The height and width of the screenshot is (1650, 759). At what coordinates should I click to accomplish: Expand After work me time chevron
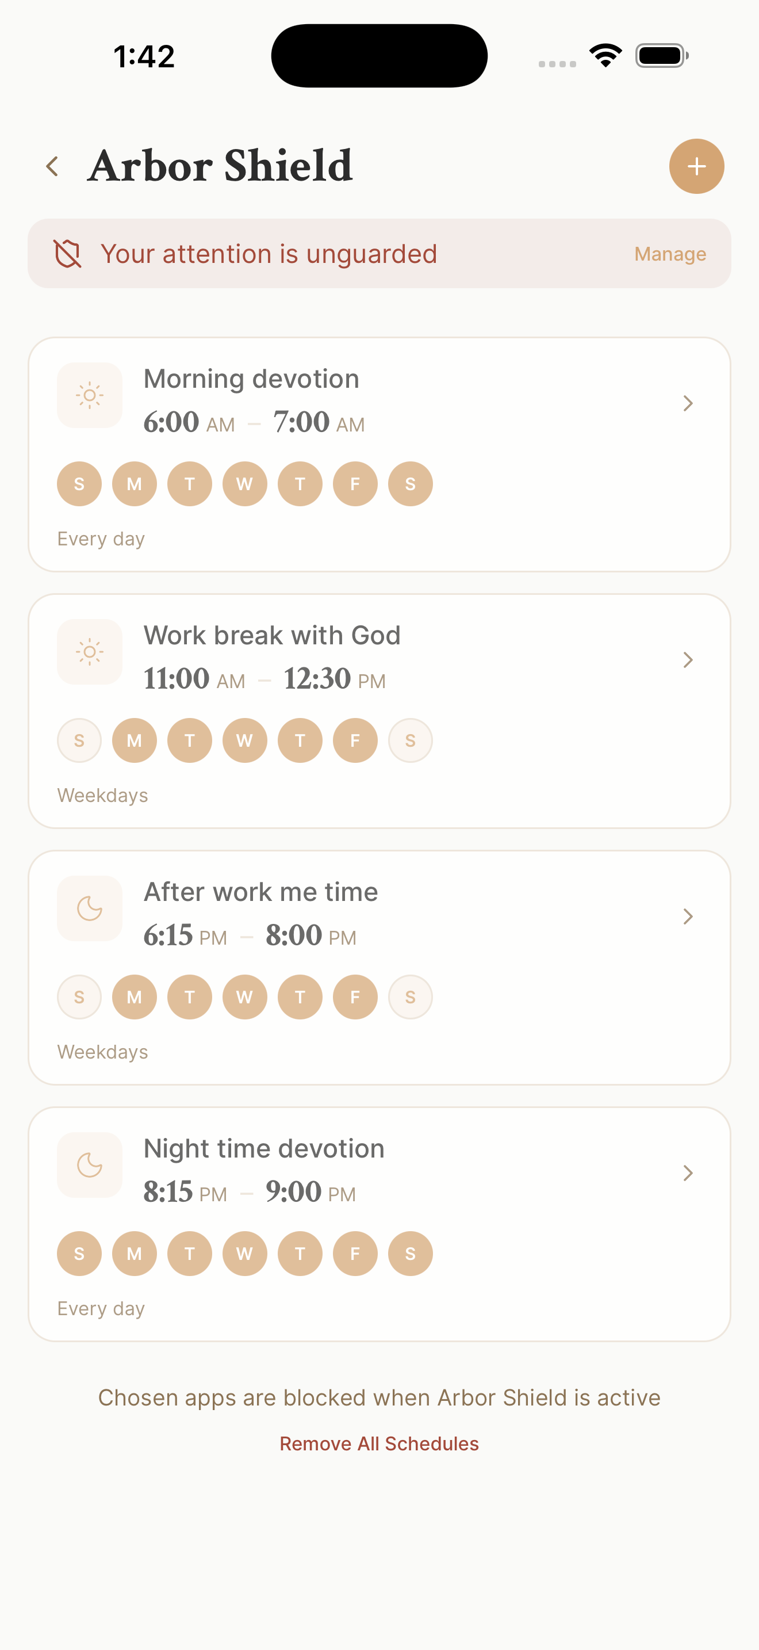click(688, 916)
